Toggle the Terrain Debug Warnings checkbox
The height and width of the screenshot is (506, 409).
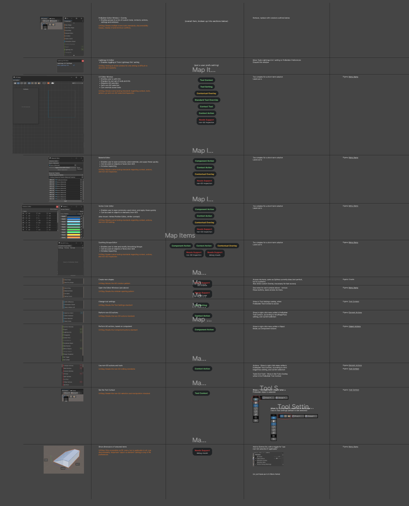tap(256, 464)
